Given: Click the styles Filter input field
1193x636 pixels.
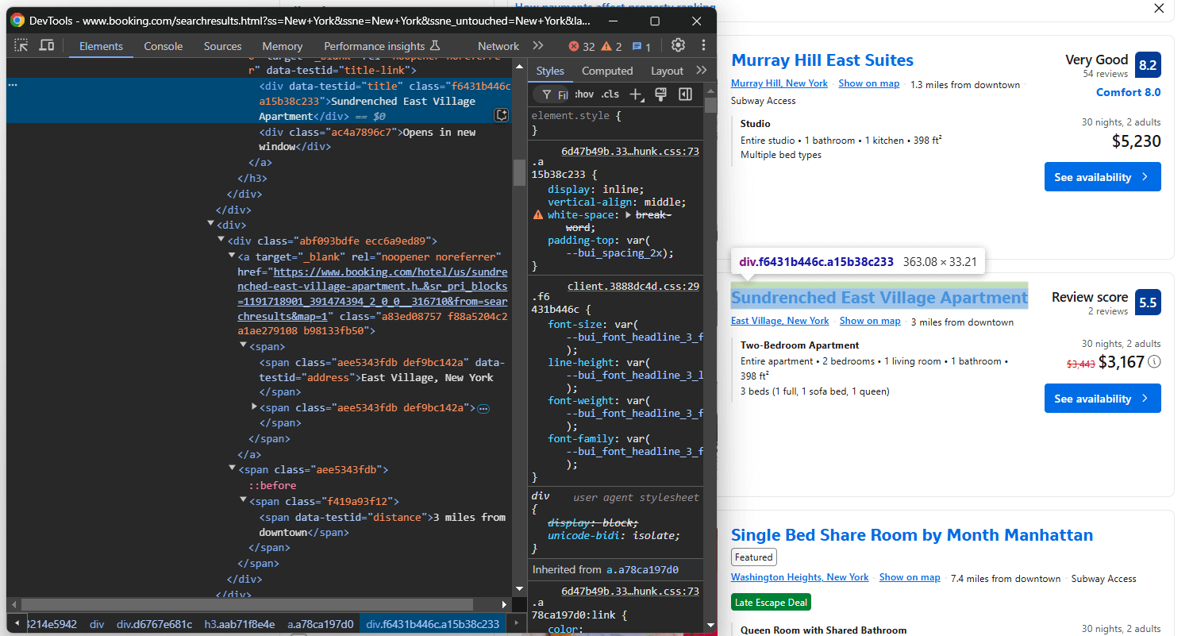Looking at the screenshot, I should [x=560, y=94].
